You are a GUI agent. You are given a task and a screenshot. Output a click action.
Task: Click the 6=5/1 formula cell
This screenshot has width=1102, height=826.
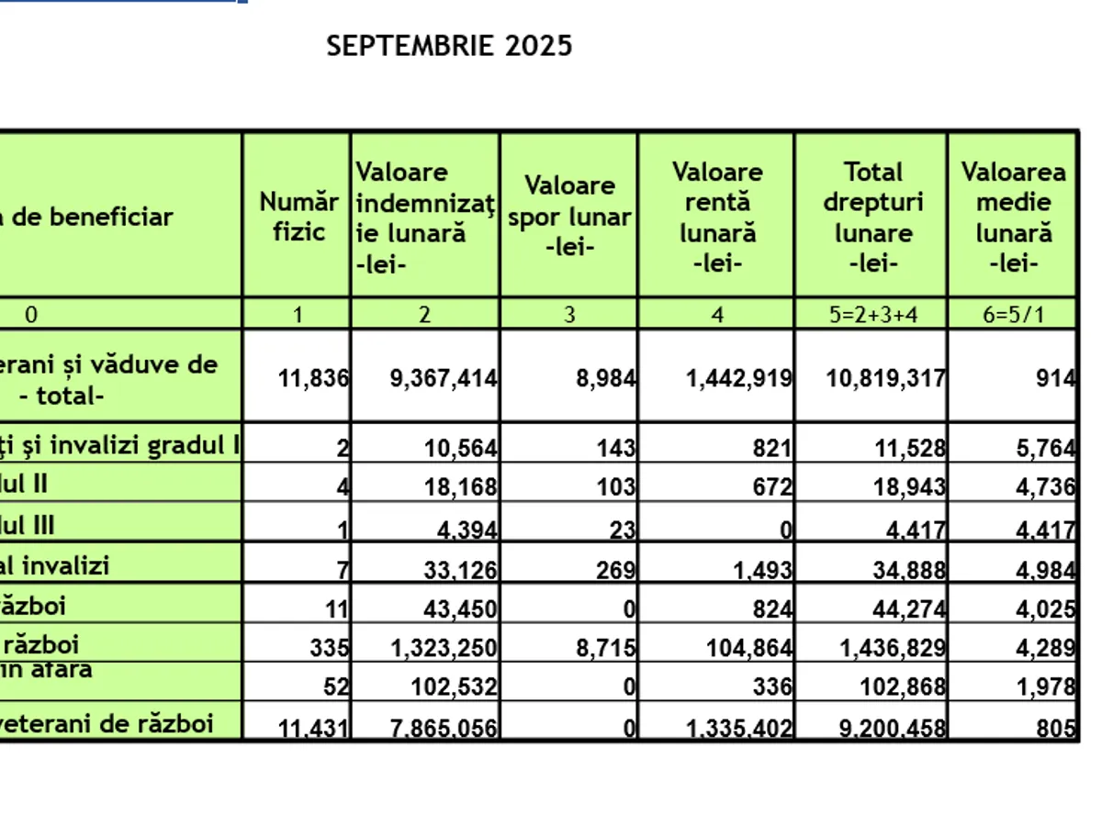pos(1013,315)
